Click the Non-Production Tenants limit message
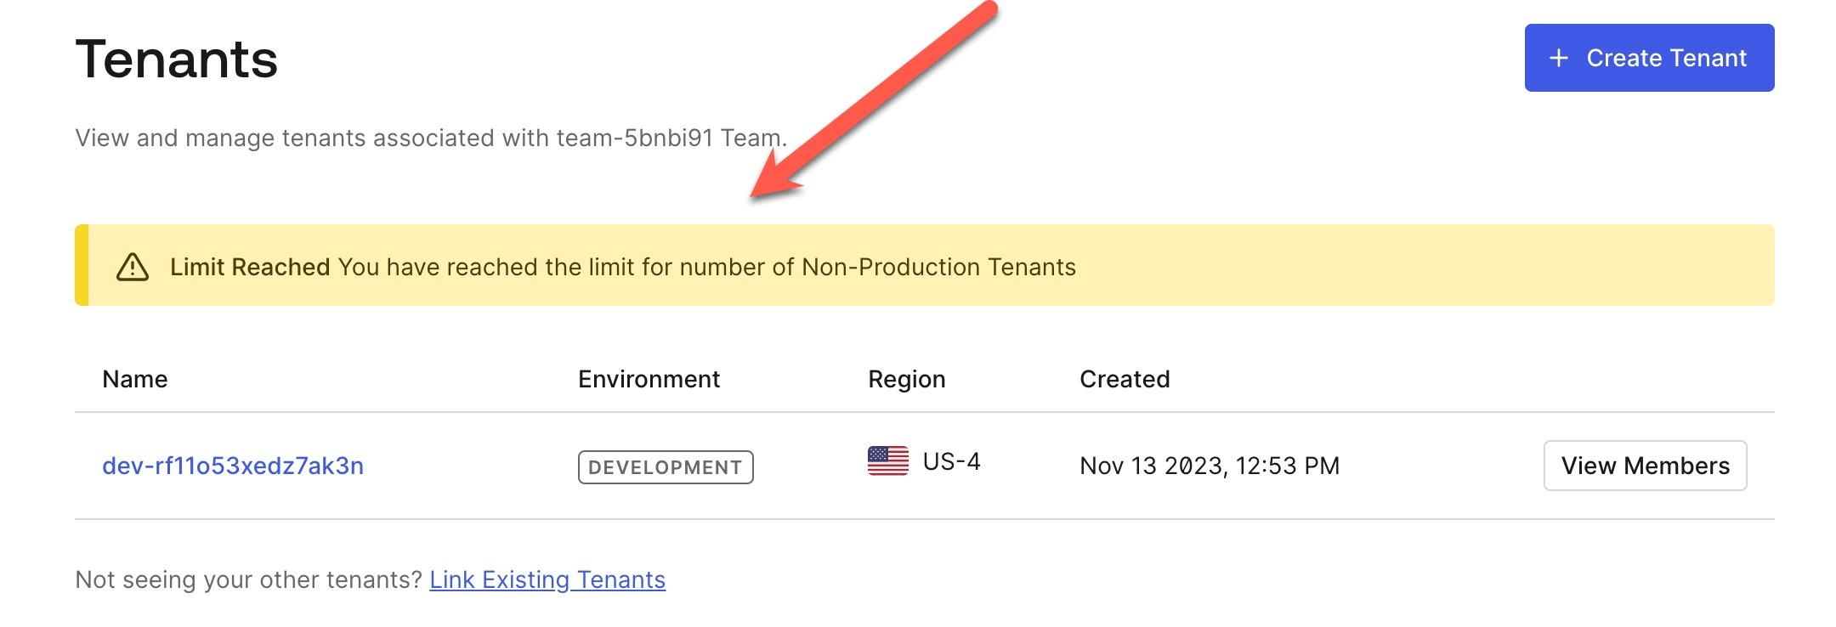 (x=706, y=267)
